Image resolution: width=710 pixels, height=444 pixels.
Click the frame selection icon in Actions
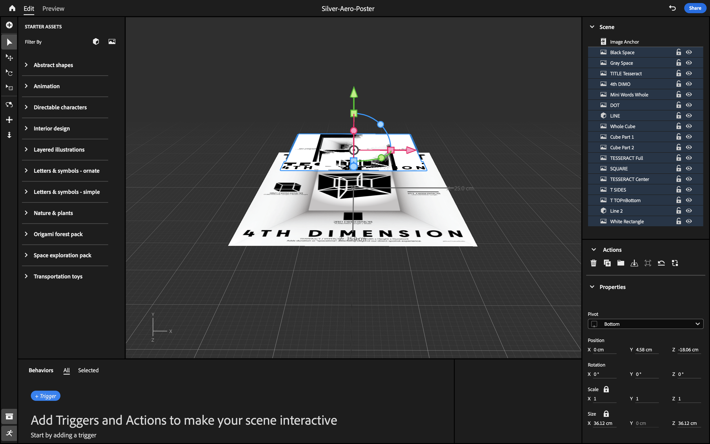(648, 263)
